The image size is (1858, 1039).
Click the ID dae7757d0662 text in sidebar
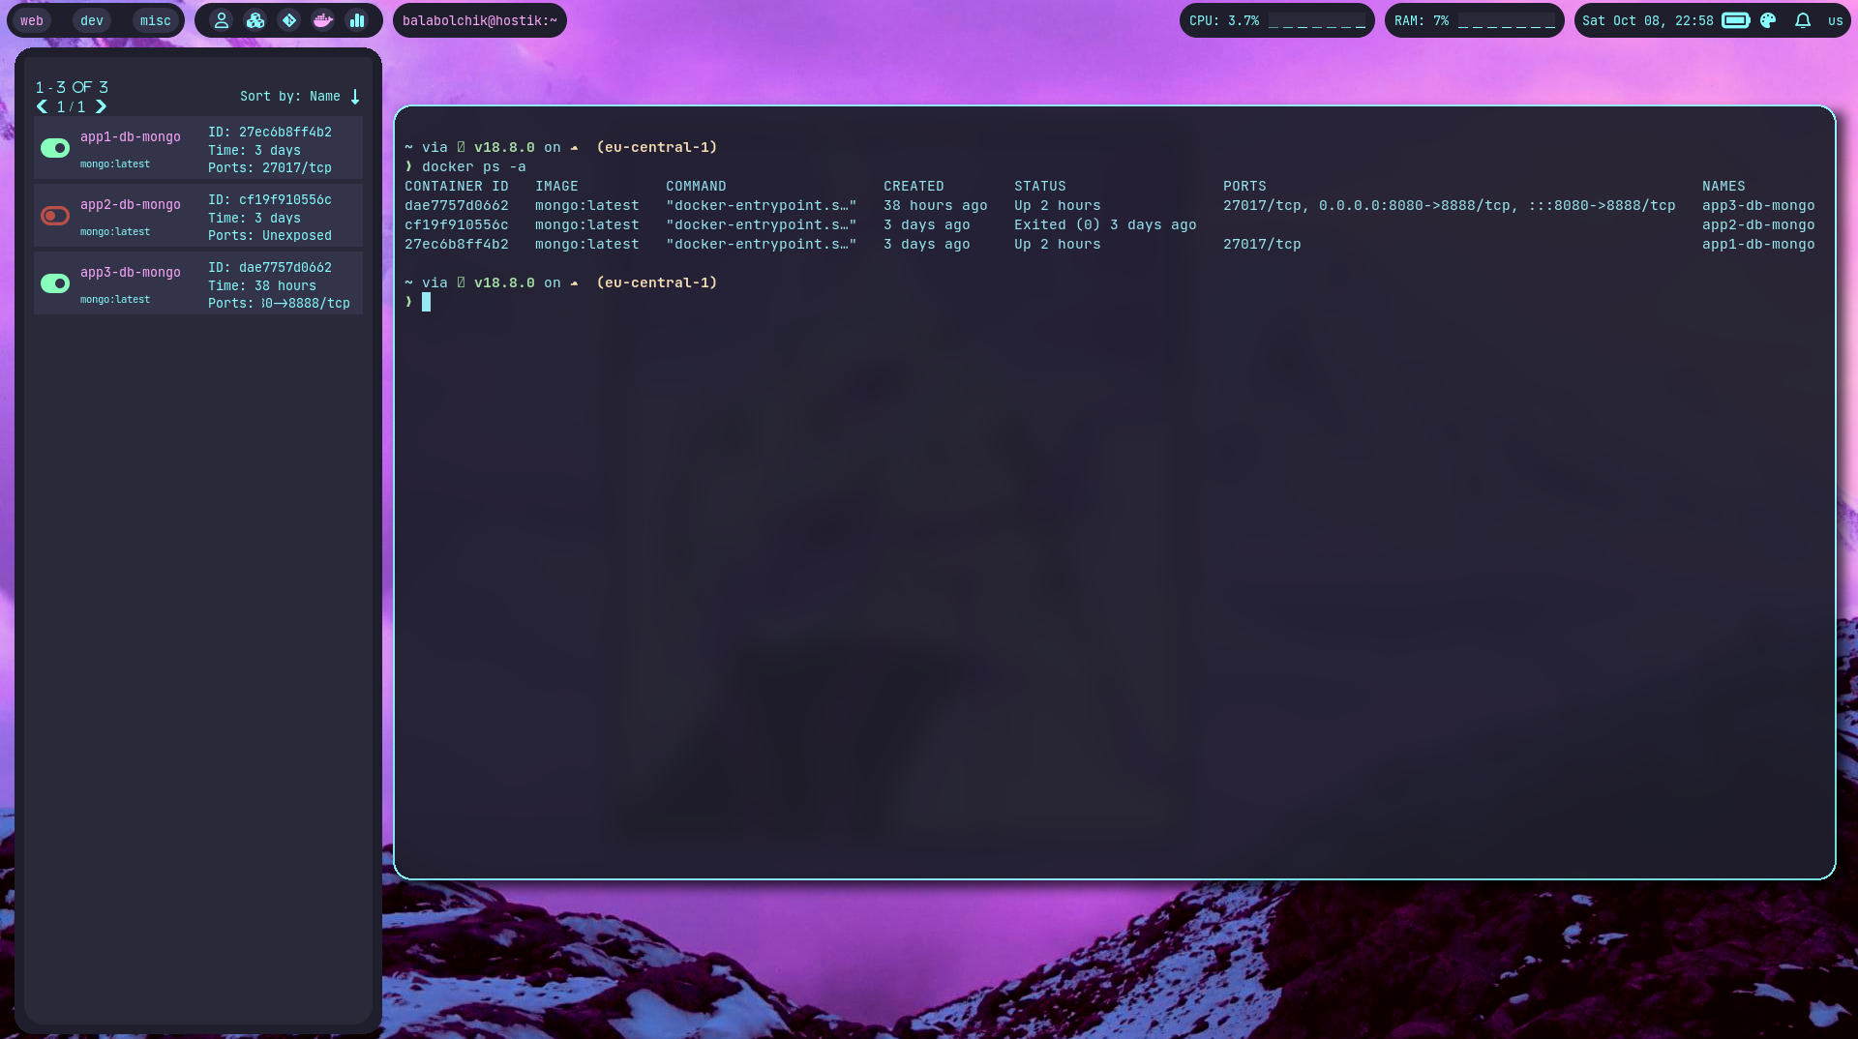(270, 268)
